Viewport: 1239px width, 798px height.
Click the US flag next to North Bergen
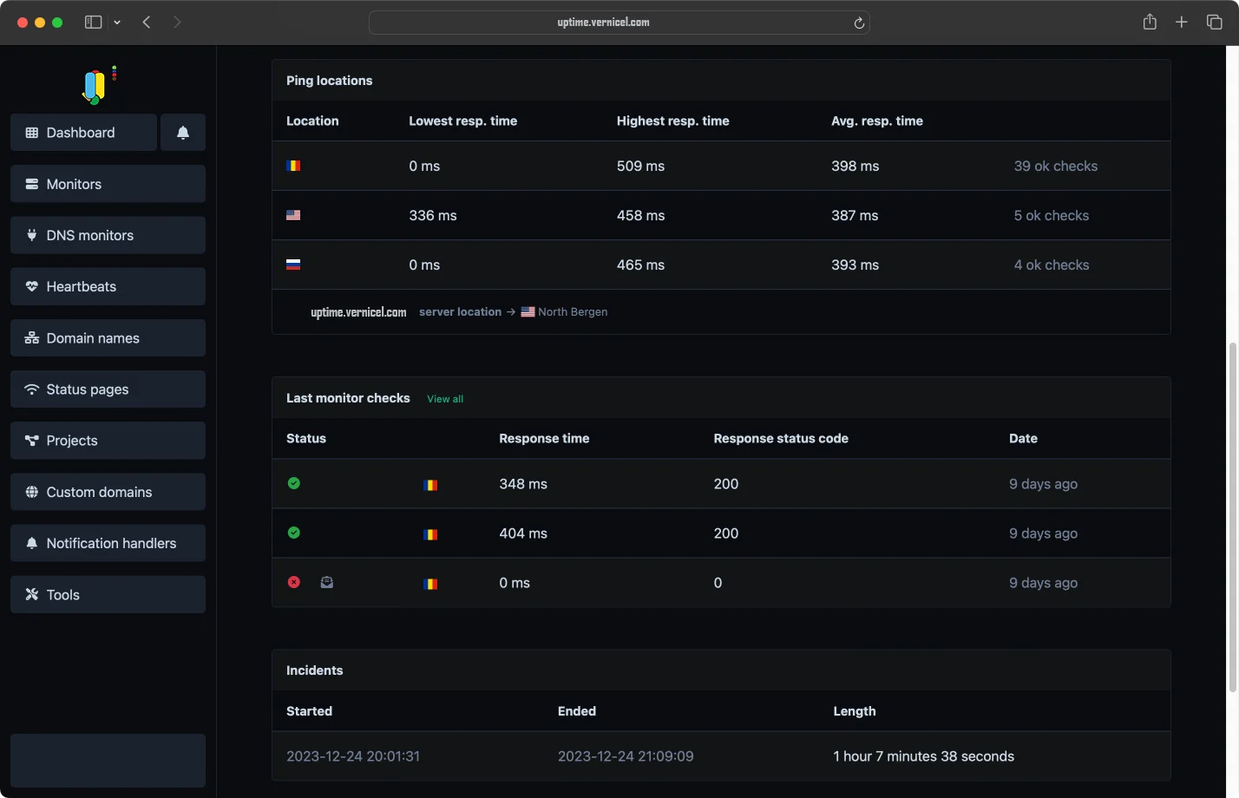coord(528,311)
